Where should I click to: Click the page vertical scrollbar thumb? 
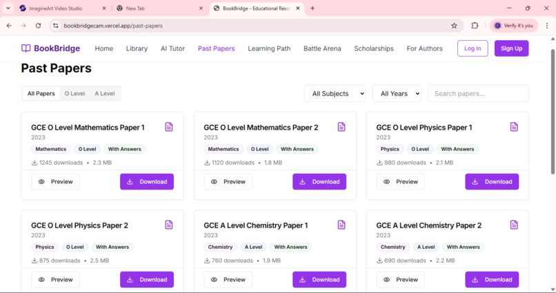[553, 111]
